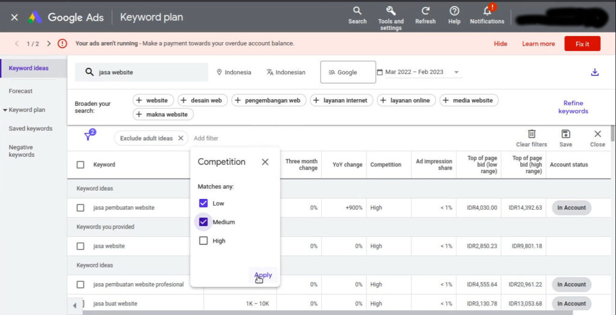
Task: Click the Fix it button
Action: (x=582, y=44)
